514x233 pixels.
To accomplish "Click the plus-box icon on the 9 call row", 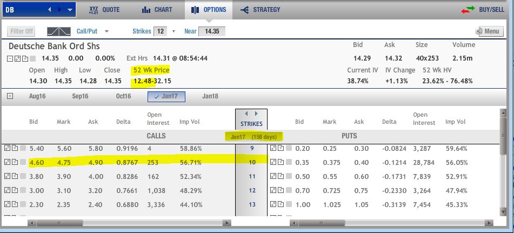I will 15,148.
